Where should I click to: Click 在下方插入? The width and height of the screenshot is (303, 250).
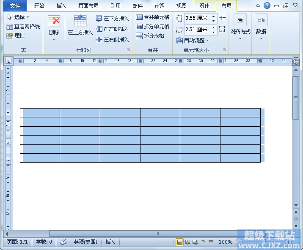point(112,18)
